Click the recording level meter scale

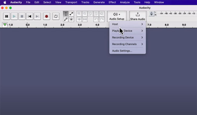[177, 14]
